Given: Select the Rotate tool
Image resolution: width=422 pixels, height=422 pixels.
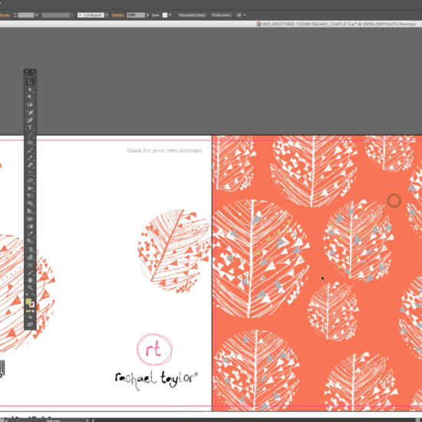Looking at the screenshot, I should tap(30, 173).
